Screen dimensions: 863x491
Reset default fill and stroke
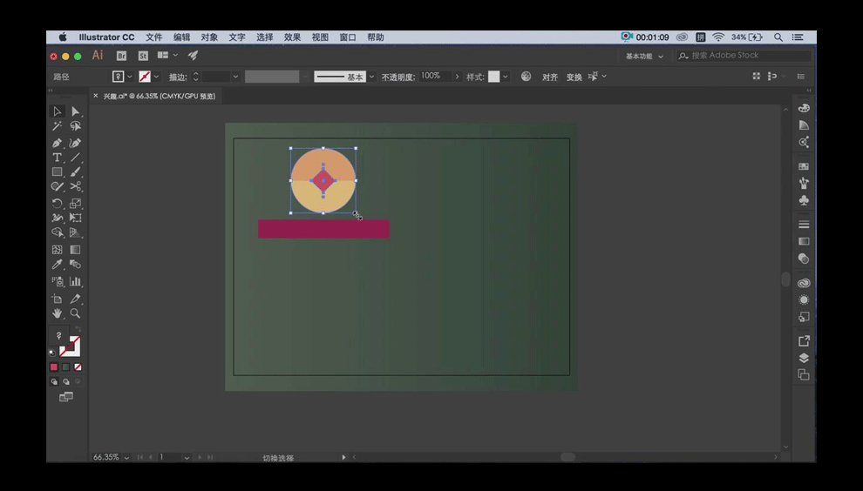click(x=52, y=353)
